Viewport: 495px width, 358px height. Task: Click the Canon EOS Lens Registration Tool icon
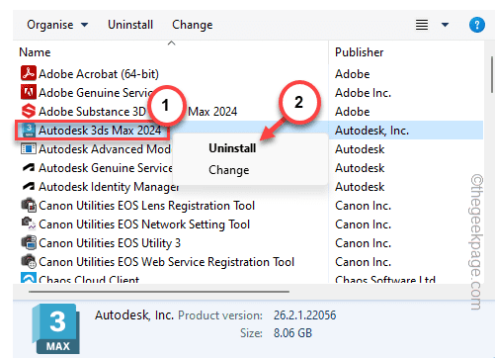pyautogui.click(x=29, y=206)
